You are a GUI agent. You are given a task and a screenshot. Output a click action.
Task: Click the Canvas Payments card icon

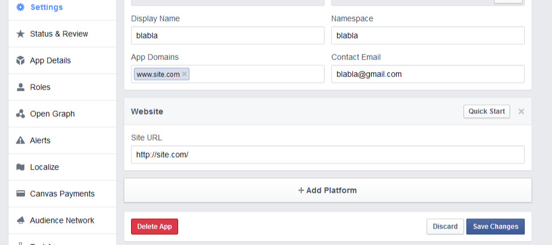tap(20, 193)
